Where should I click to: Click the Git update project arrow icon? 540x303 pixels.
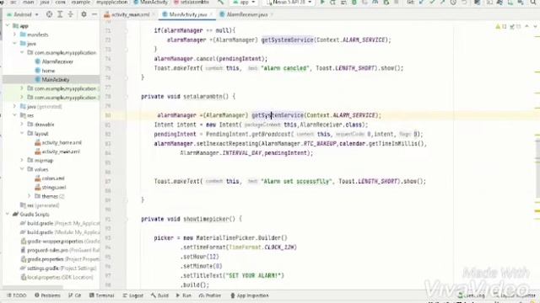(421, 2)
